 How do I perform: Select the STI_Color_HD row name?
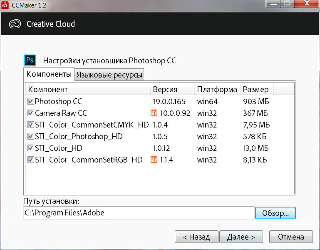59,148
